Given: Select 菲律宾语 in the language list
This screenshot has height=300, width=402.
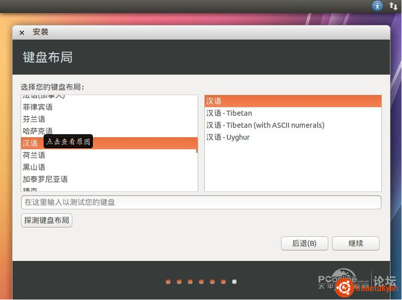Looking at the screenshot, I should click(38, 107).
